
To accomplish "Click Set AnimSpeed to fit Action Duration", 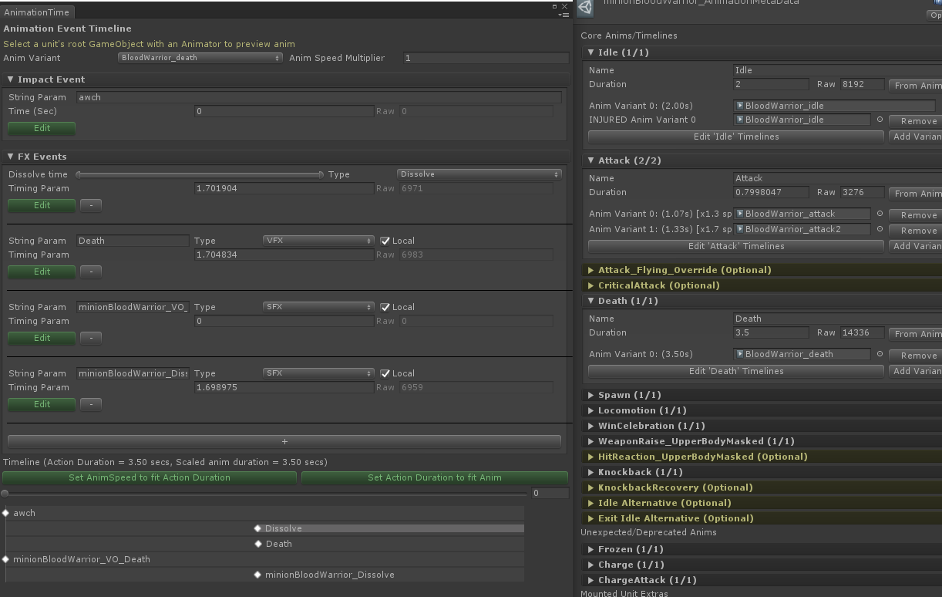I will coord(150,477).
